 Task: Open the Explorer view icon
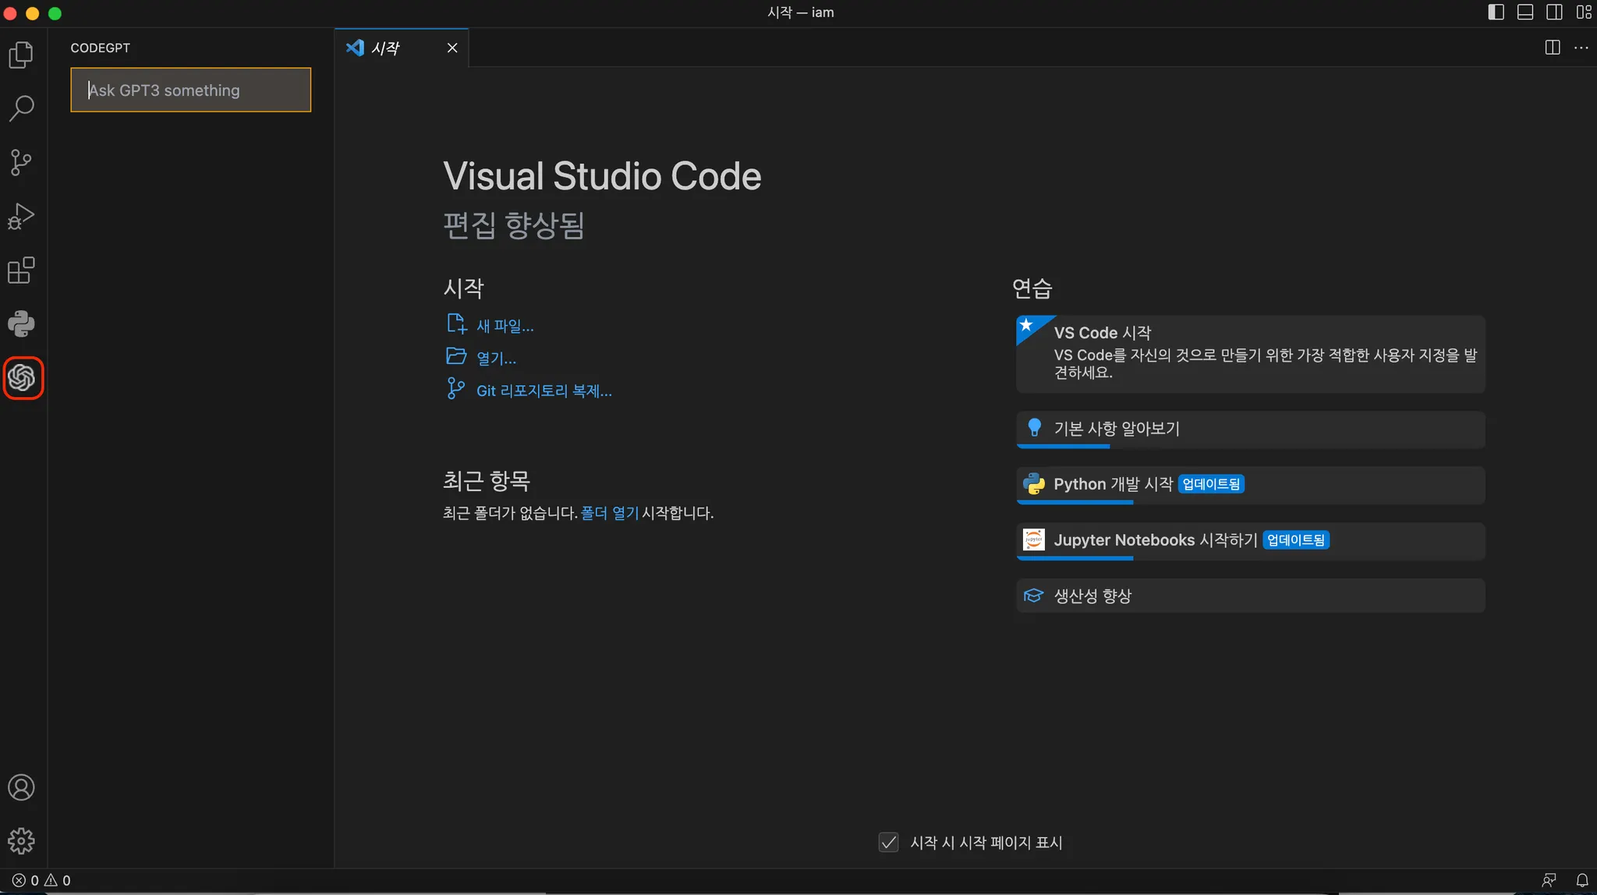coord(21,55)
